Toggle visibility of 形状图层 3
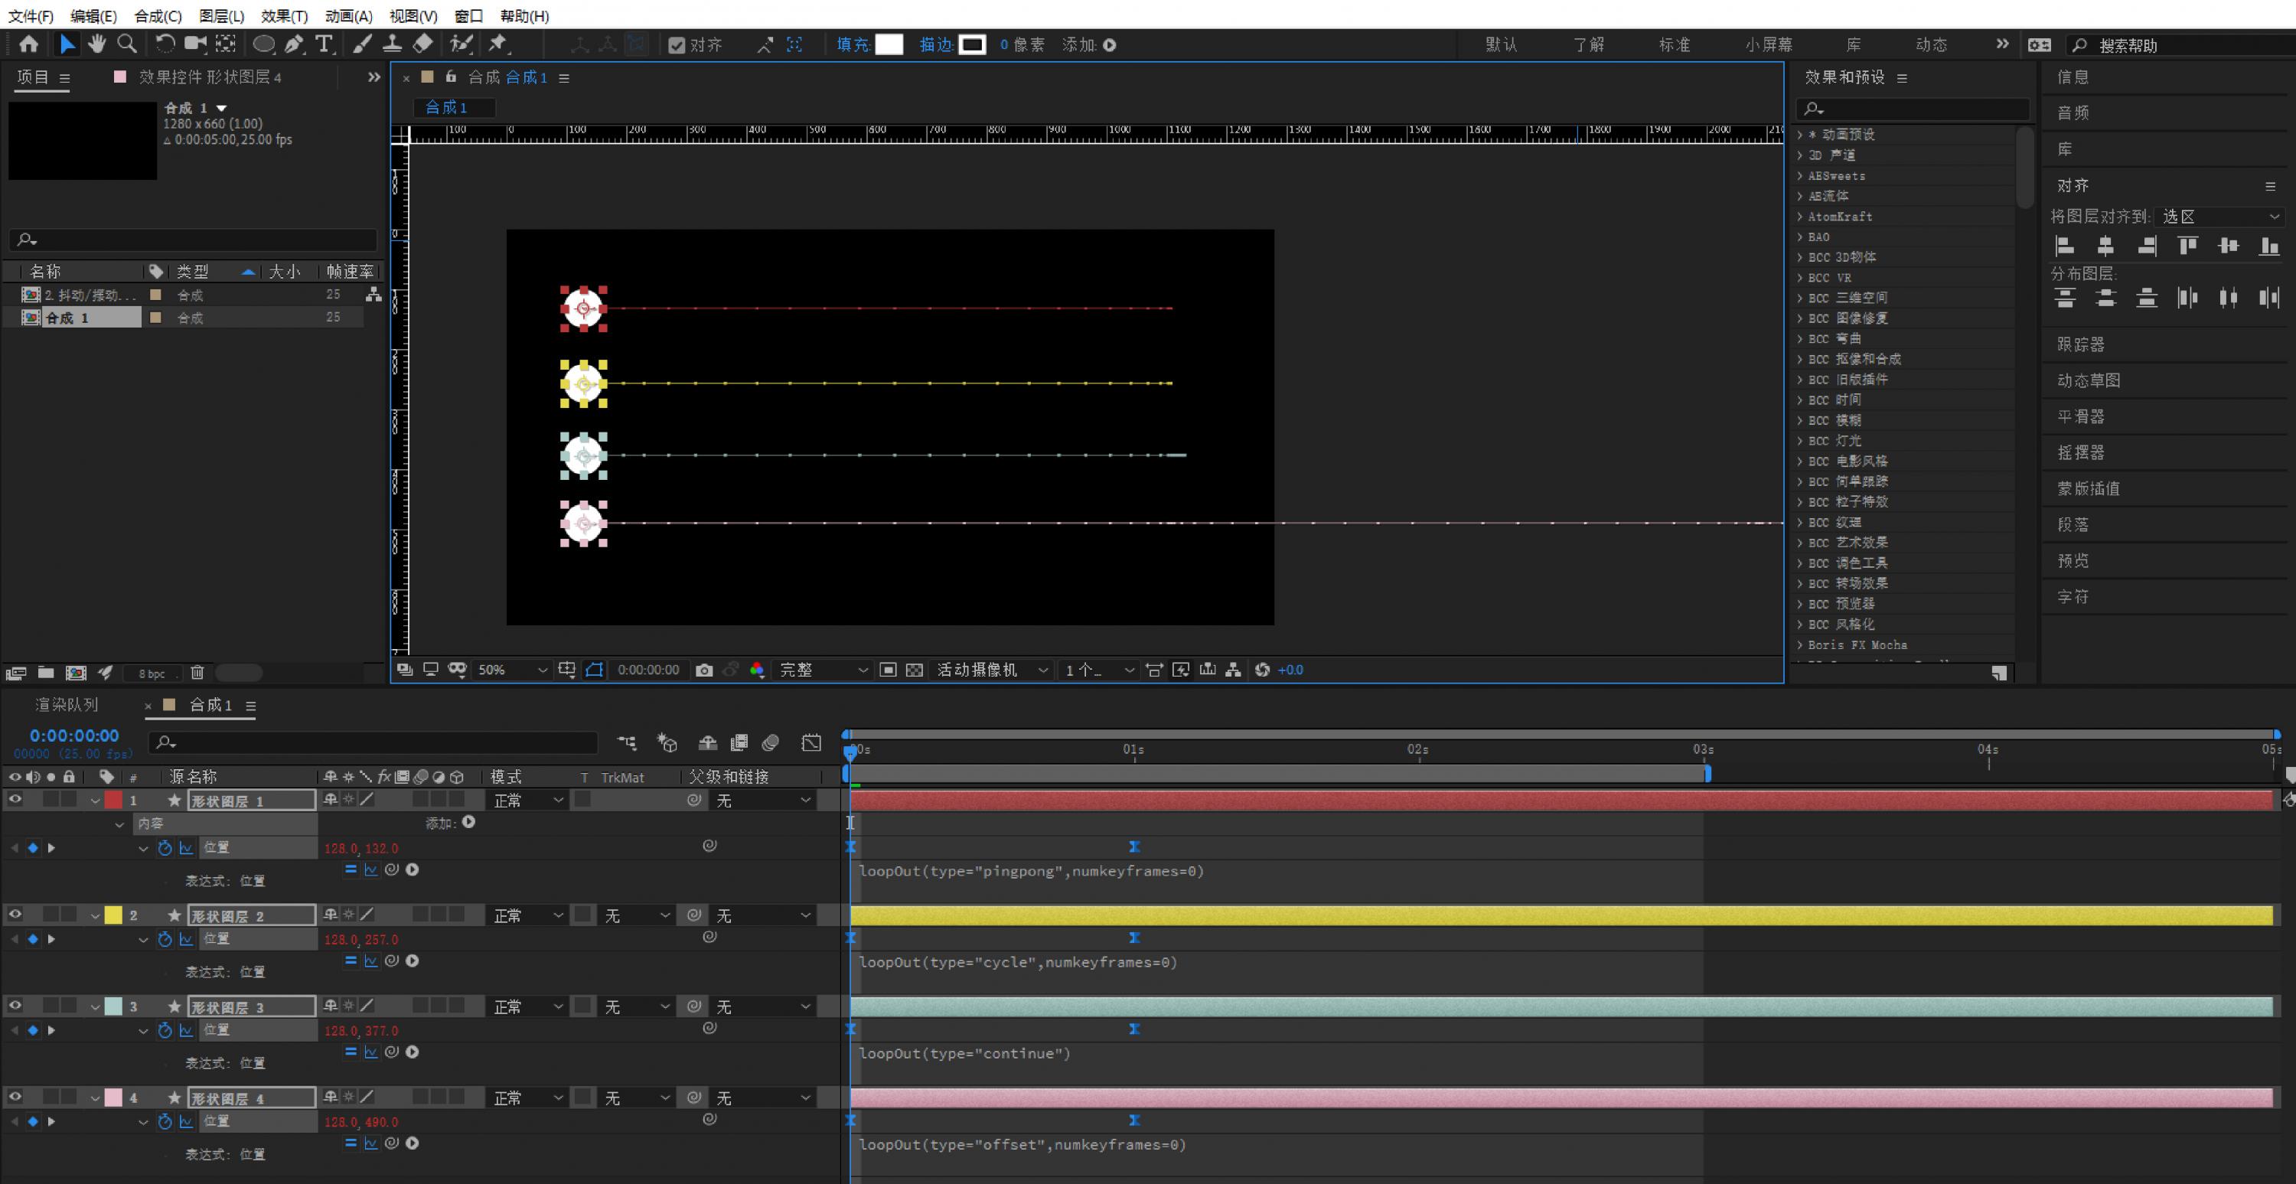Viewport: 2296px width, 1184px height. coord(15,1006)
